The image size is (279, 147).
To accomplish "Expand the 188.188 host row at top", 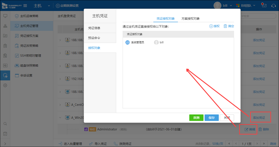I will (x=60, y=40).
